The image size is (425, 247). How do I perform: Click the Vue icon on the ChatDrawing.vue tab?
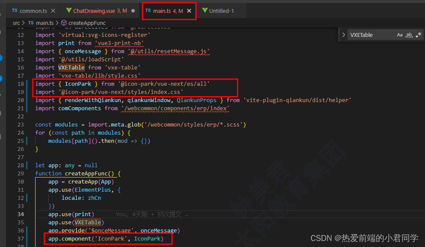pyautogui.click(x=69, y=10)
